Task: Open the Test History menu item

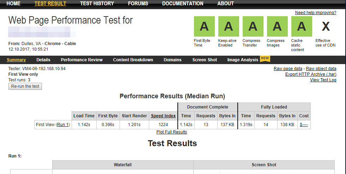Action: tap(97, 4)
